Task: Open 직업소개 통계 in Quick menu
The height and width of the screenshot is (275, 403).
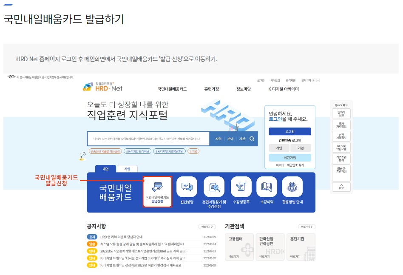Action: coord(341,159)
